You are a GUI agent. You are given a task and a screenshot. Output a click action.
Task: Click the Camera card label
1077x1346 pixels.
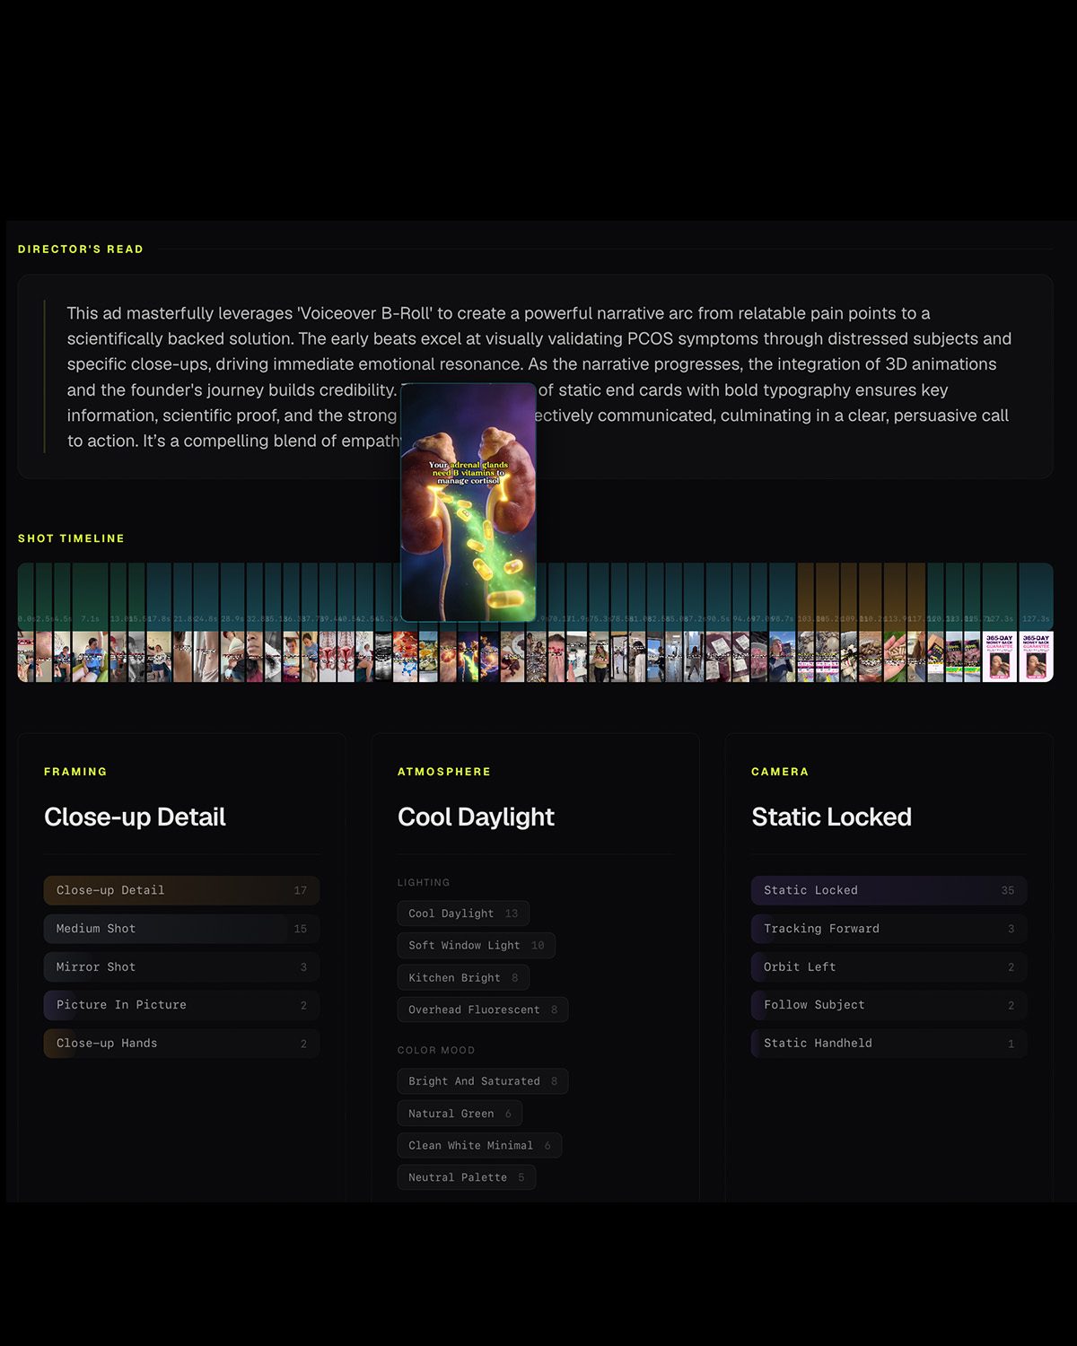coord(780,772)
